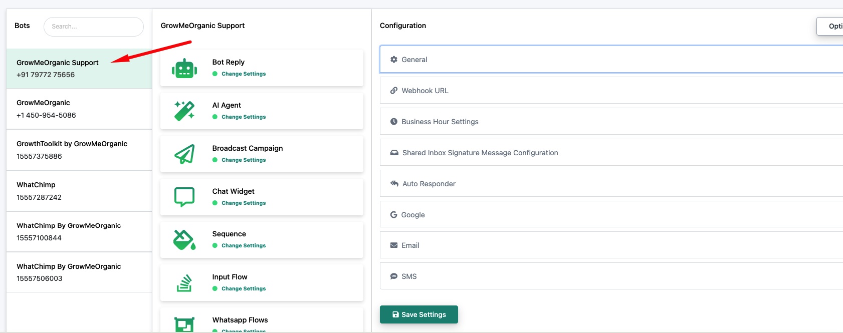The height and width of the screenshot is (333, 843).
Task: Open Change Settings under Chat Widget
Action: point(244,203)
